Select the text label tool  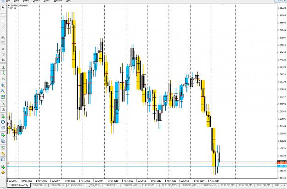[x=3, y=54]
